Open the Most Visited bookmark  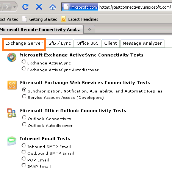(9, 19)
